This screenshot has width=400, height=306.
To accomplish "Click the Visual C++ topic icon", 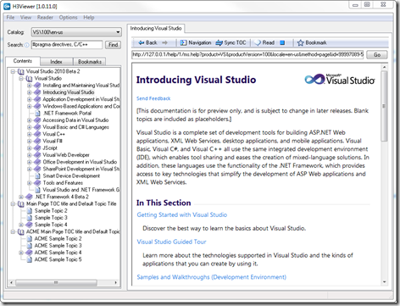I will click(37, 134).
